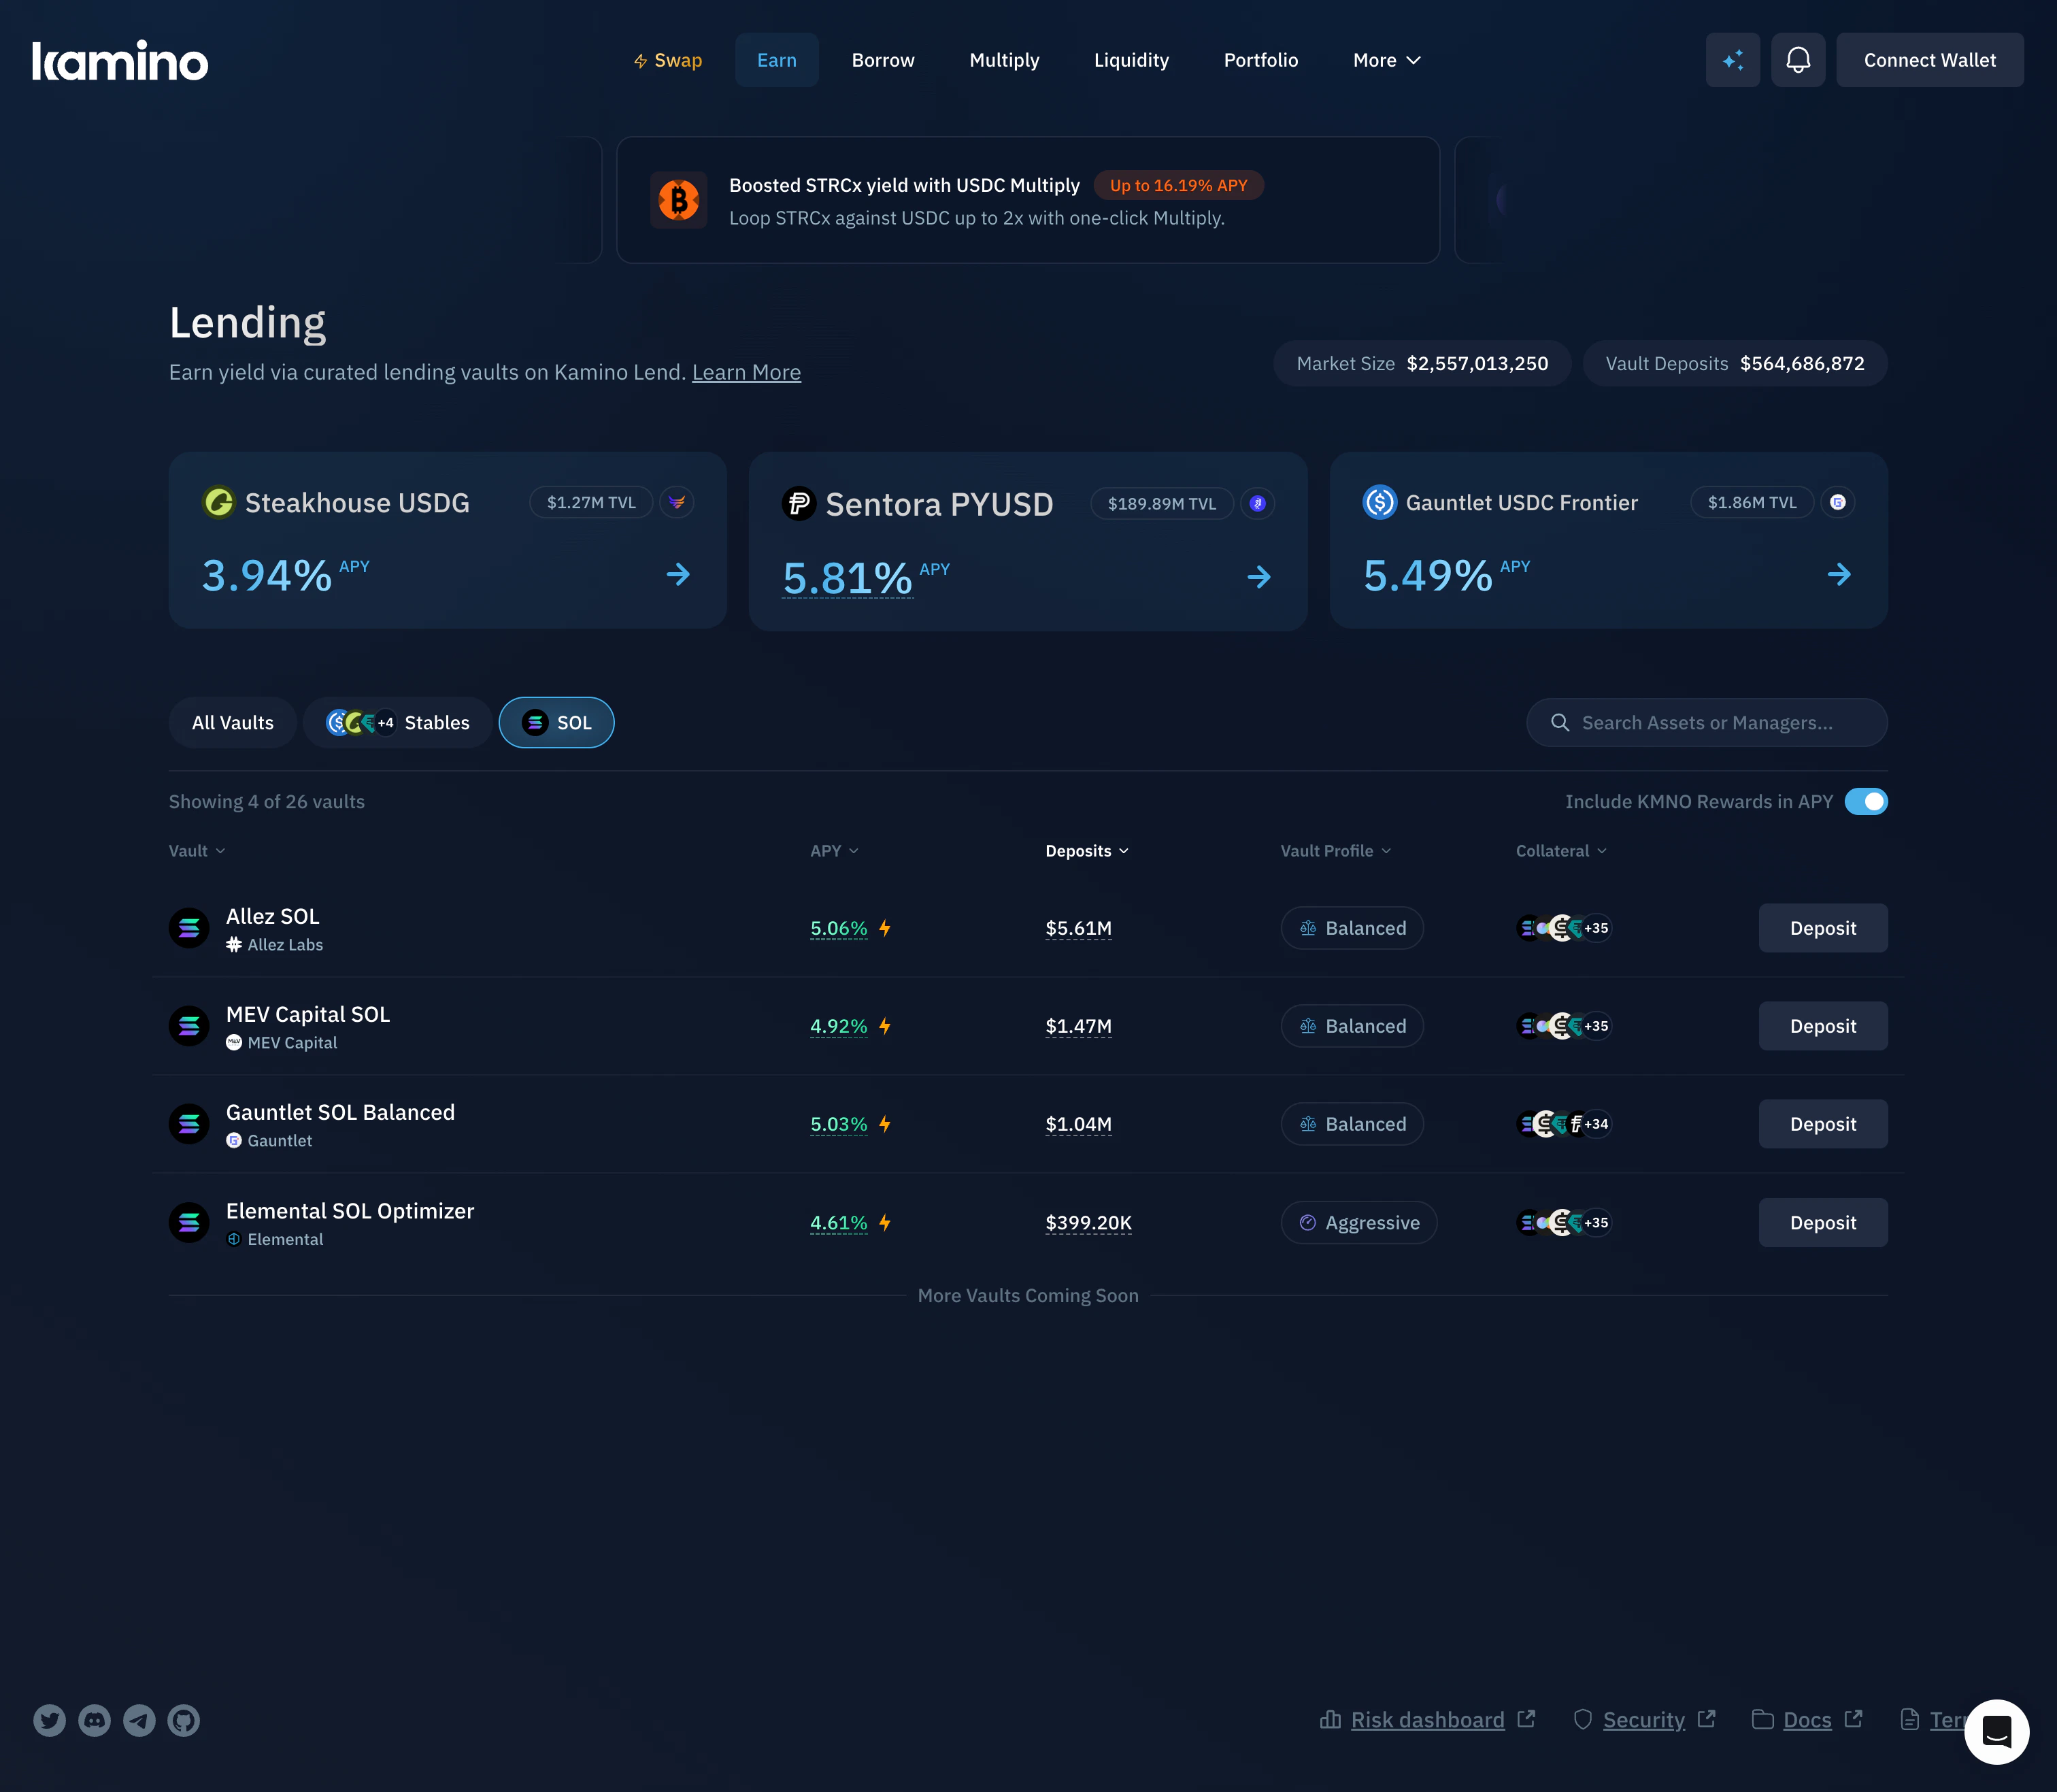2057x1792 pixels.
Task: Open the Boosted STRCx yield banner
Action: coord(1028,200)
